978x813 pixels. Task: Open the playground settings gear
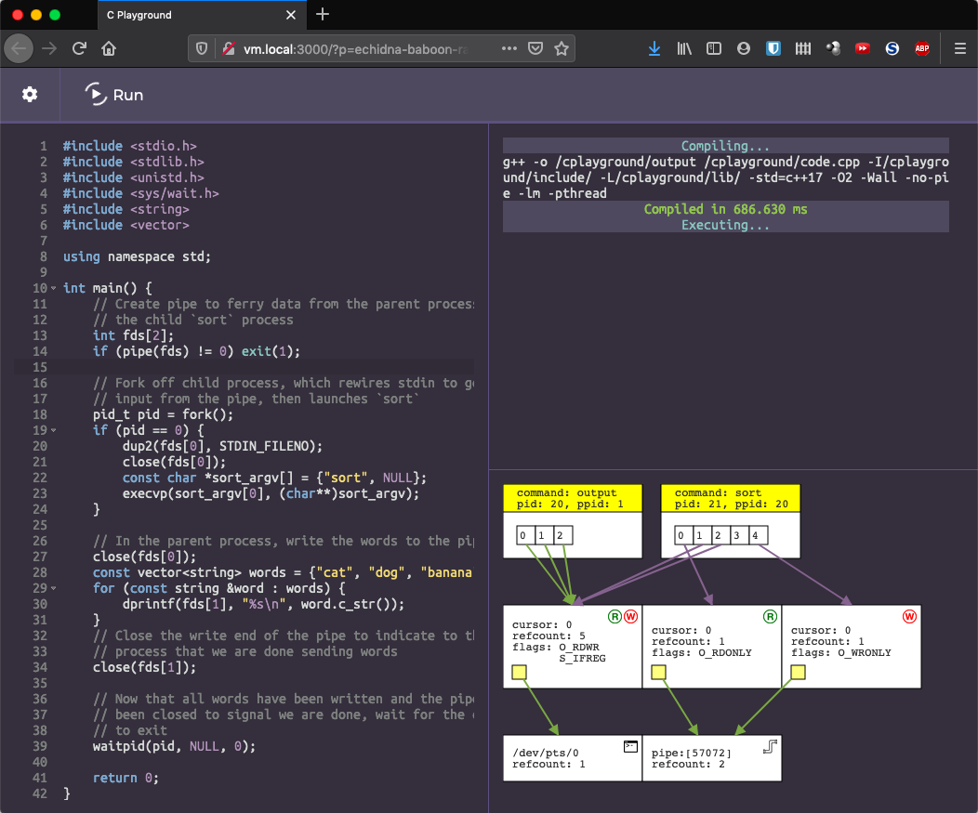coord(30,94)
